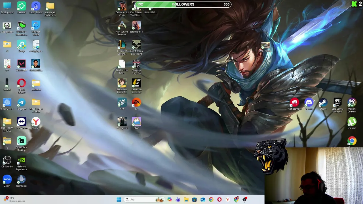Open Microsoft Teams on the taskbar
This screenshot has height=204, width=363.
pos(178,199)
